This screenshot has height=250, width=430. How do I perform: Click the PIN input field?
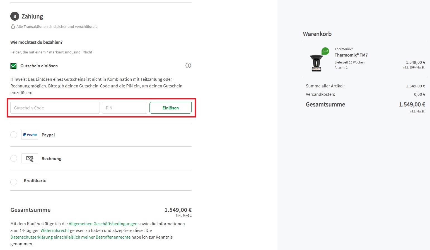tap(125, 108)
